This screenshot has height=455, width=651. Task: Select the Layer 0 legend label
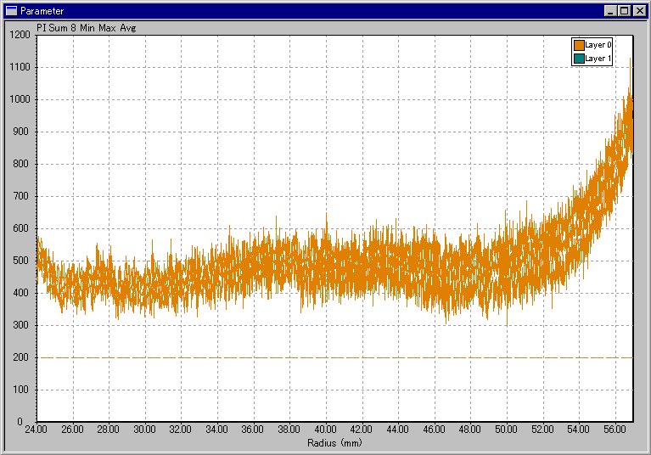[598, 45]
